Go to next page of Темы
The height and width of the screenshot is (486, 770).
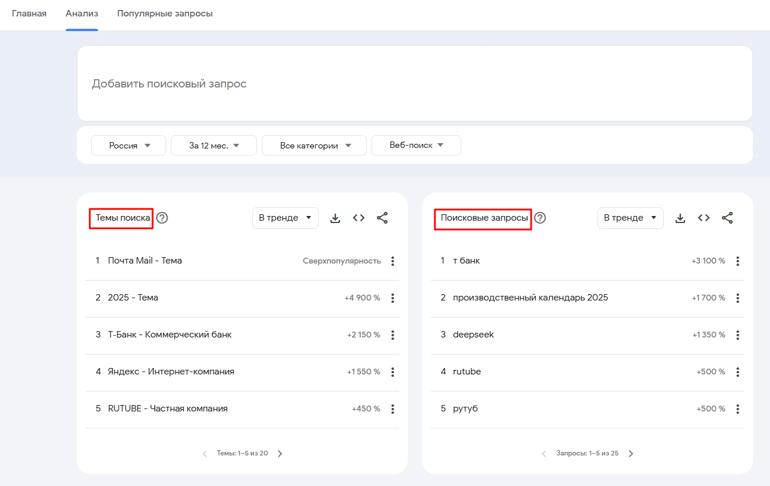280,454
